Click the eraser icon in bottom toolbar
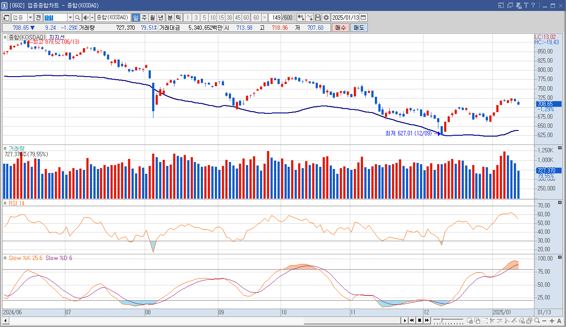The width and height of the screenshot is (566, 327). pyautogui.click(x=522, y=321)
